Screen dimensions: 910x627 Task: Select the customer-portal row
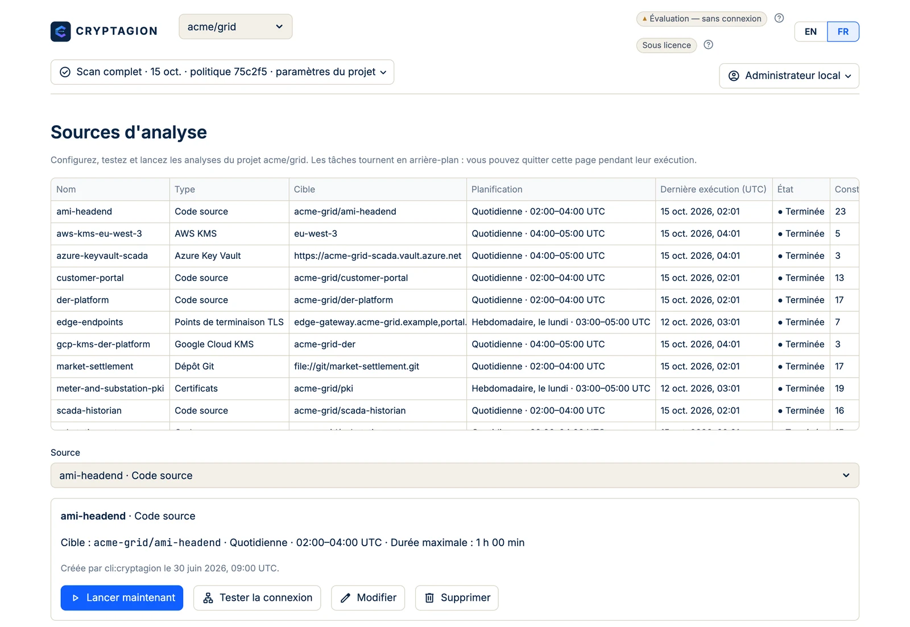[x=454, y=278]
